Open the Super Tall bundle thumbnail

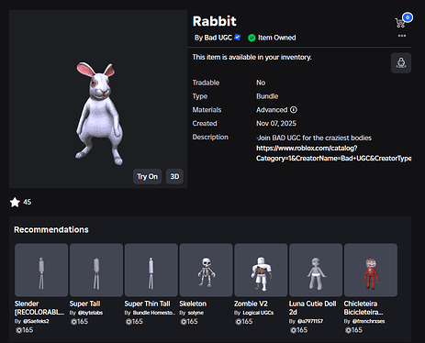[x=96, y=270]
